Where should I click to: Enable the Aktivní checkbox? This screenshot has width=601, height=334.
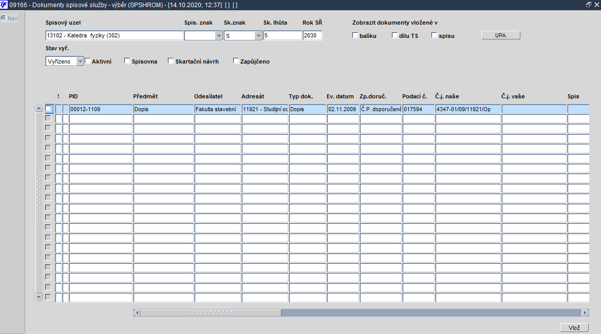pos(87,61)
